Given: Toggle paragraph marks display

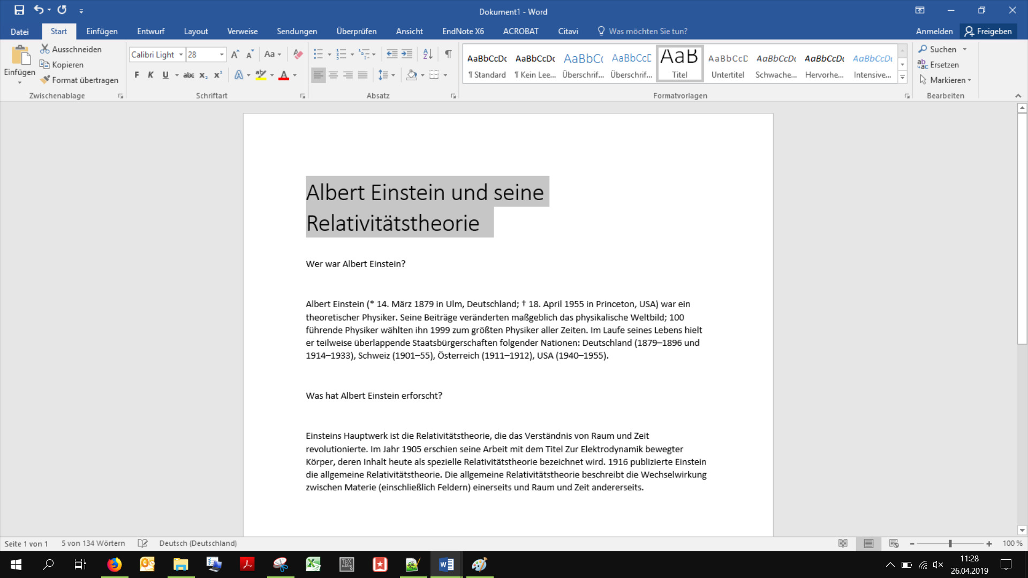Looking at the screenshot, I should (448, 54).
